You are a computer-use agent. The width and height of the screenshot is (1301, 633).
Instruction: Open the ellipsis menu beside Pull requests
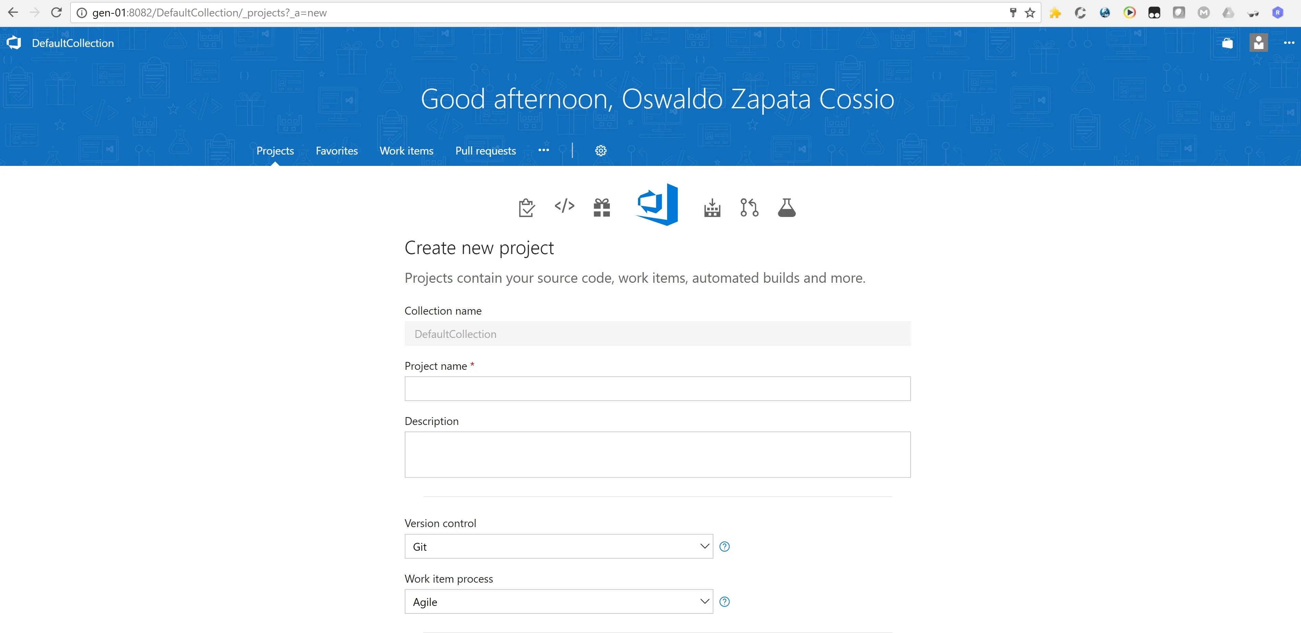[x=543, y=150]
